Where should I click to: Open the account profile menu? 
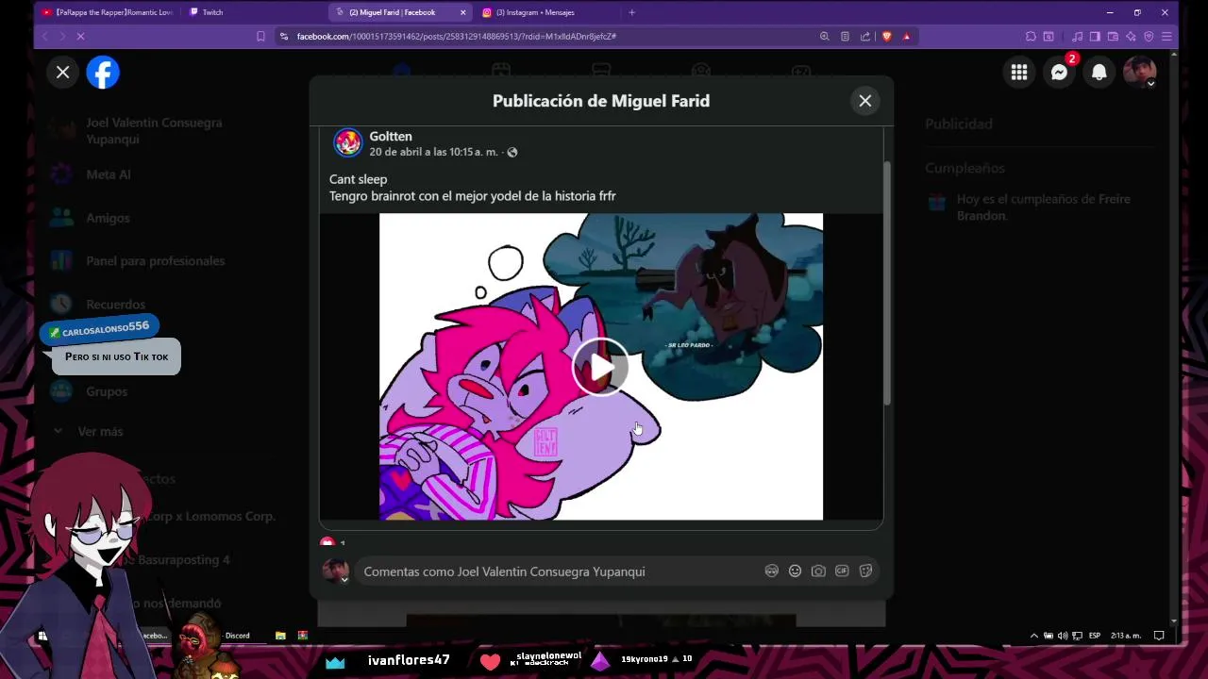coord(1139,73)
